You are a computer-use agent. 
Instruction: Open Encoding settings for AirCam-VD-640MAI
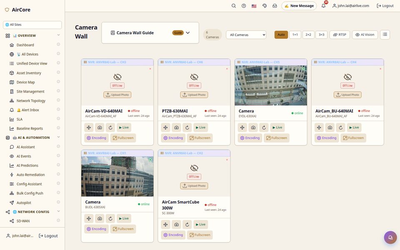(96, 138)
